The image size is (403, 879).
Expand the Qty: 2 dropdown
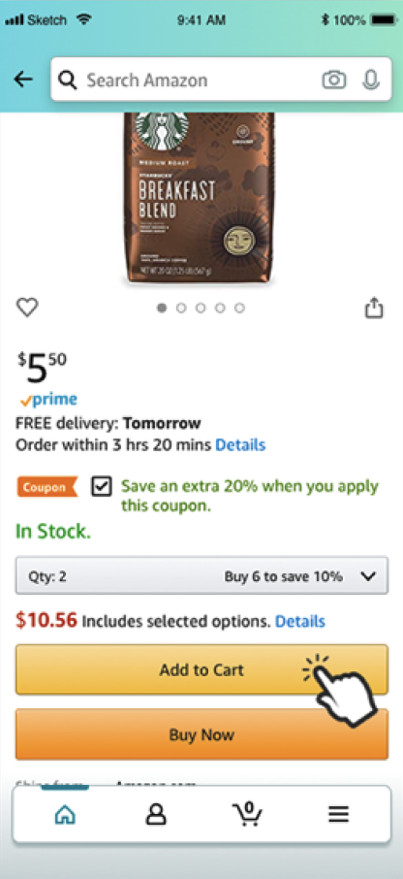click(x=201, y=575)
